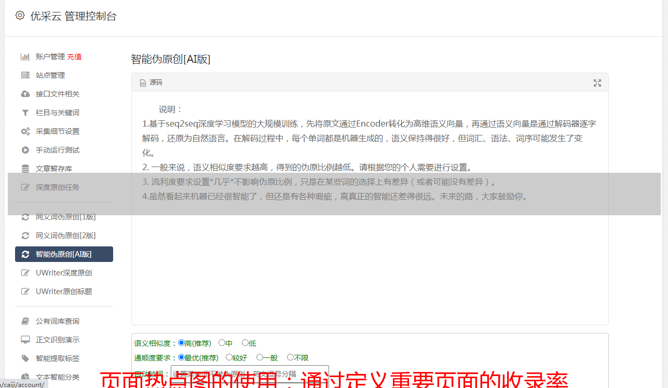668x388 pixels.
Task: Click the red 充值 recharge link
Action: 74,57
